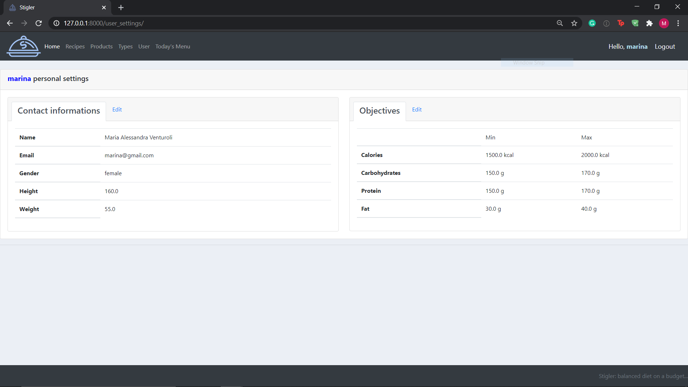Image resolution: width=688 pixels, height=387 pixels.
Task: Click the address bar URL field
Action: [287, 23]
